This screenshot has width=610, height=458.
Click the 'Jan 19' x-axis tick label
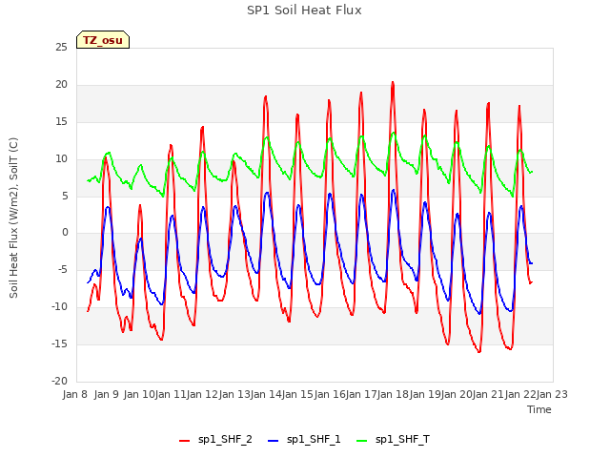[425, 394]
